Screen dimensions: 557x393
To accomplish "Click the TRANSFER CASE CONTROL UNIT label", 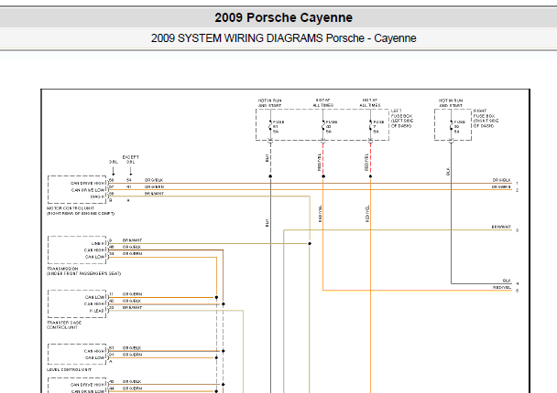I will 64,325.
